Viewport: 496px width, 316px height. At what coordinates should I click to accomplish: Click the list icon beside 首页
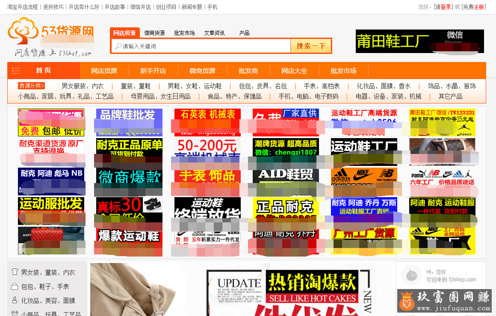tap(16, 71)
